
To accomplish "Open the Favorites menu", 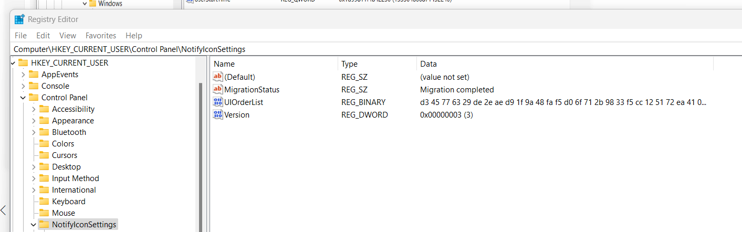I will [x=101, y=36].
